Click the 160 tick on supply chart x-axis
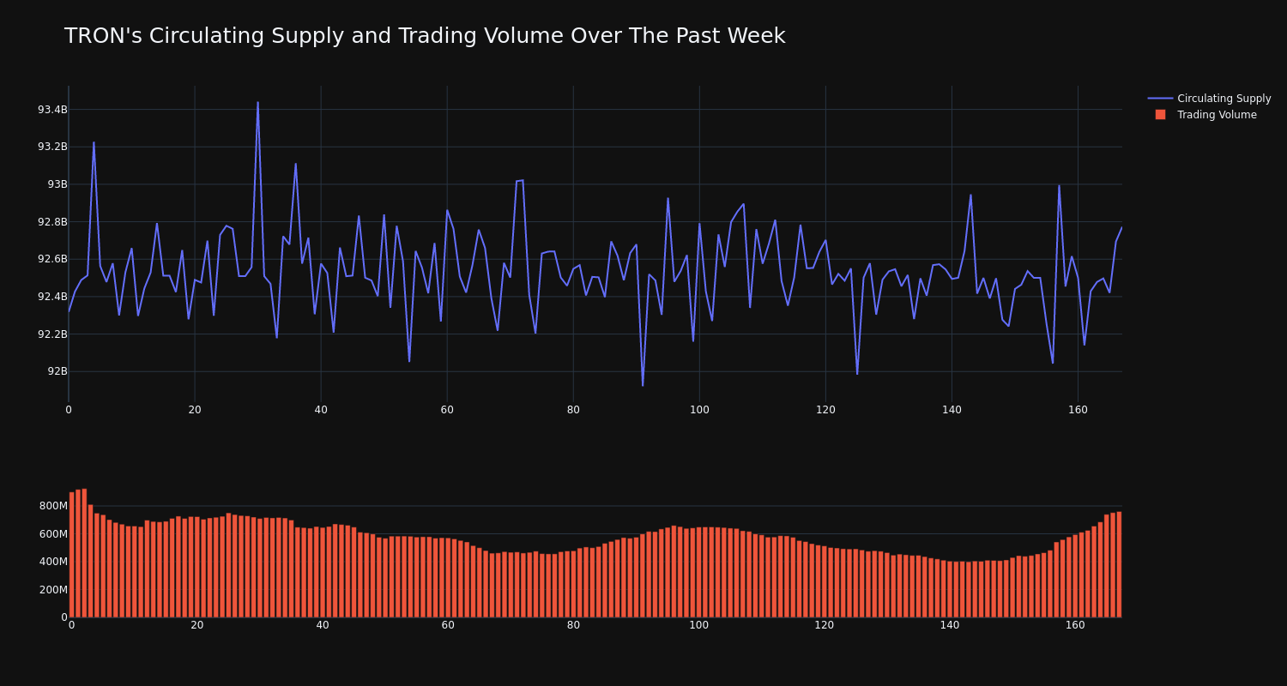Image resolution: width=1287 pixels, height=686 pixels. (x=1078, y=410)
